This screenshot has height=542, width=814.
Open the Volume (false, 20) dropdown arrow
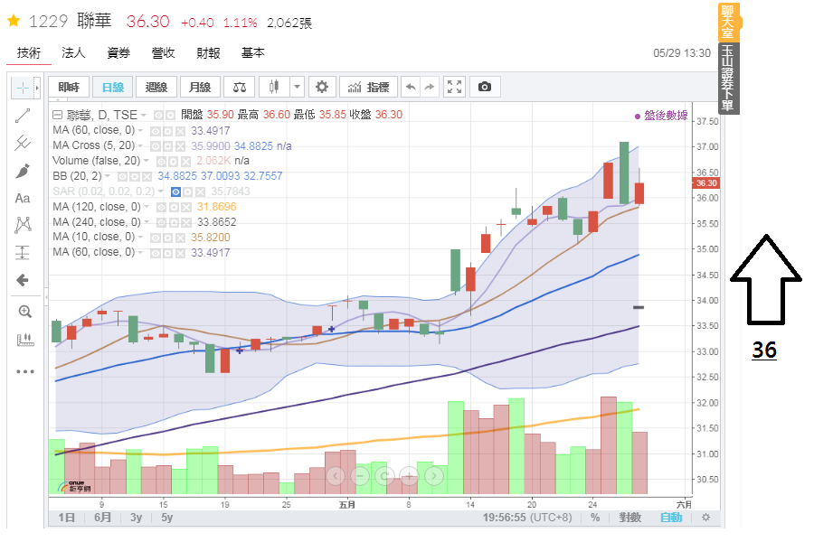click(x=147, y=162)
